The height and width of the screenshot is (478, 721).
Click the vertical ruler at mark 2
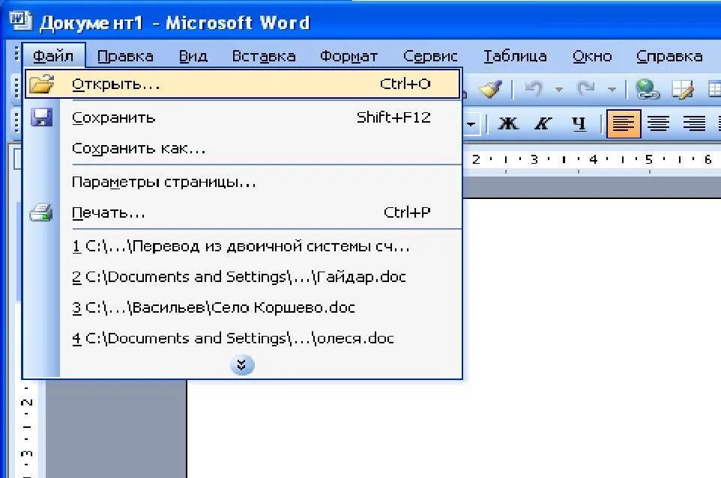(x=27, y=402)
